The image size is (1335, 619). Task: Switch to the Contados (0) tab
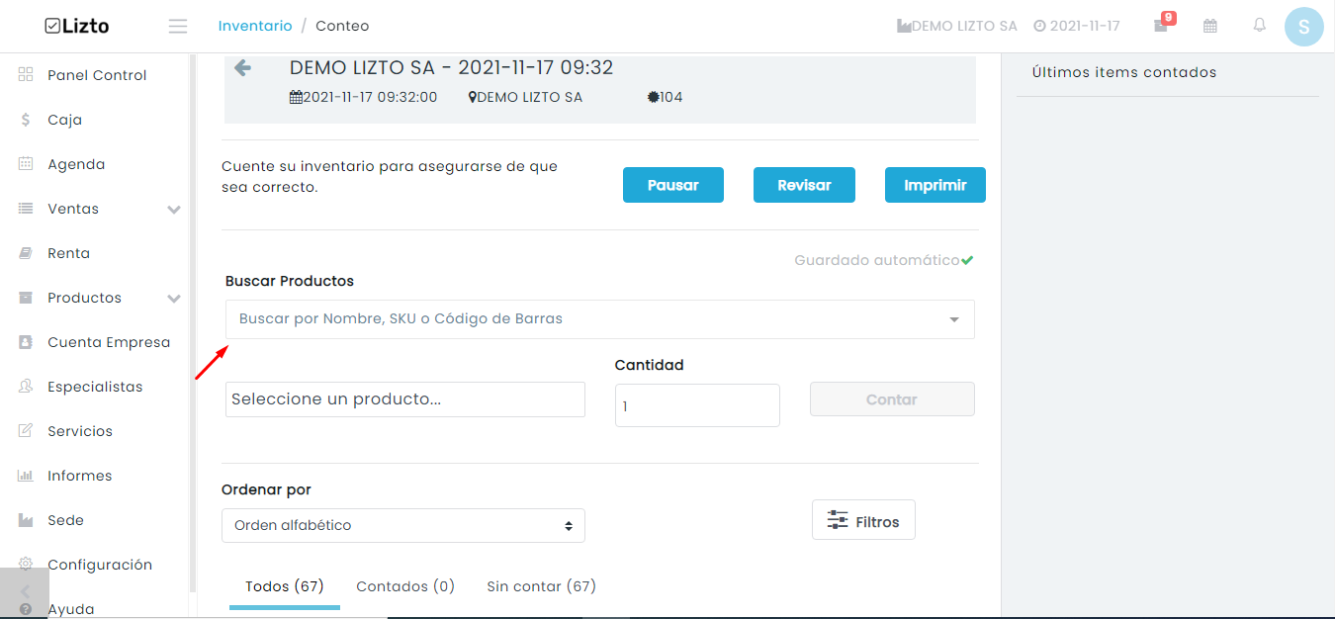[x=405, y=586]
